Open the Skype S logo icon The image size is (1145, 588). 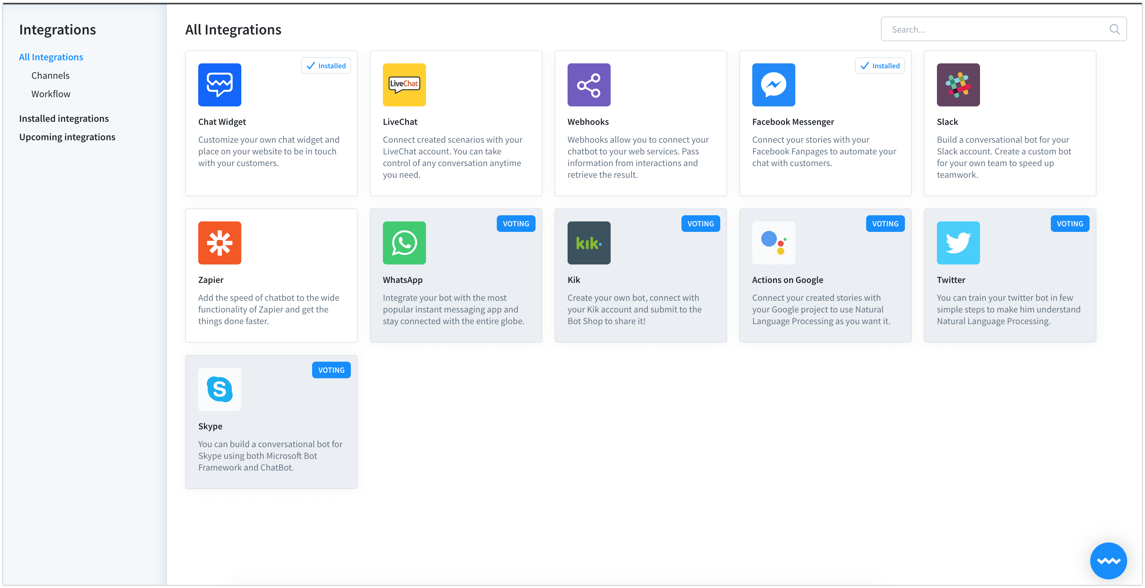tap(219, 389)
